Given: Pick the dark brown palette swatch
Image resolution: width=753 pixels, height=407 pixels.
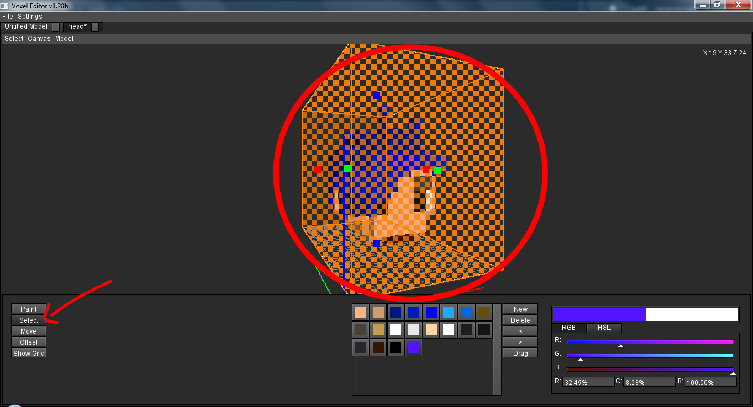Looking at the screenshot, I should click(378, 347).
